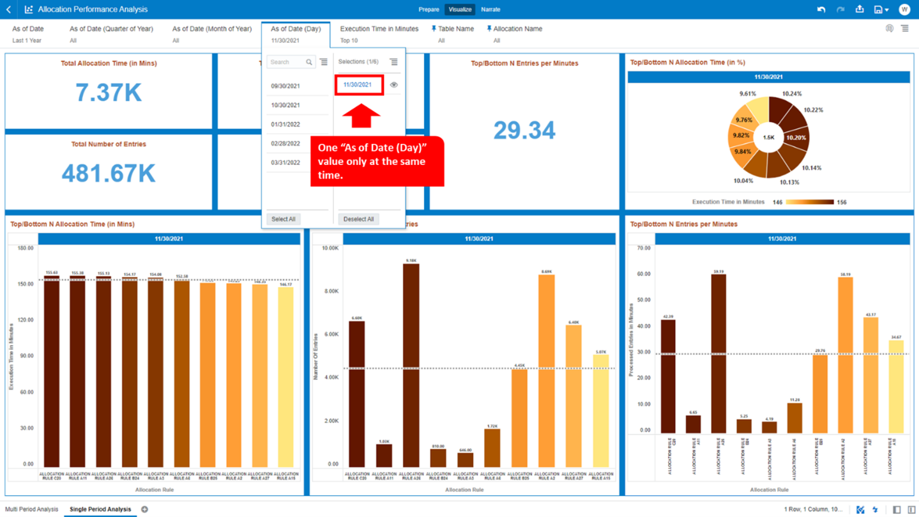Click the workbook chart icon beside the title

coord(29,10)
